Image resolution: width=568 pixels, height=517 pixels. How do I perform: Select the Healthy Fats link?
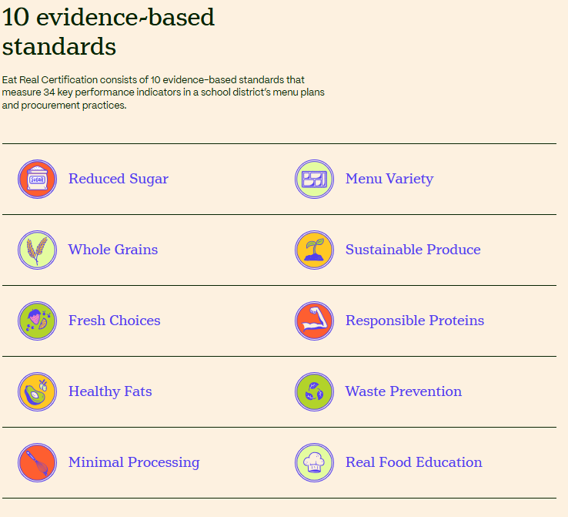(110, 391)
